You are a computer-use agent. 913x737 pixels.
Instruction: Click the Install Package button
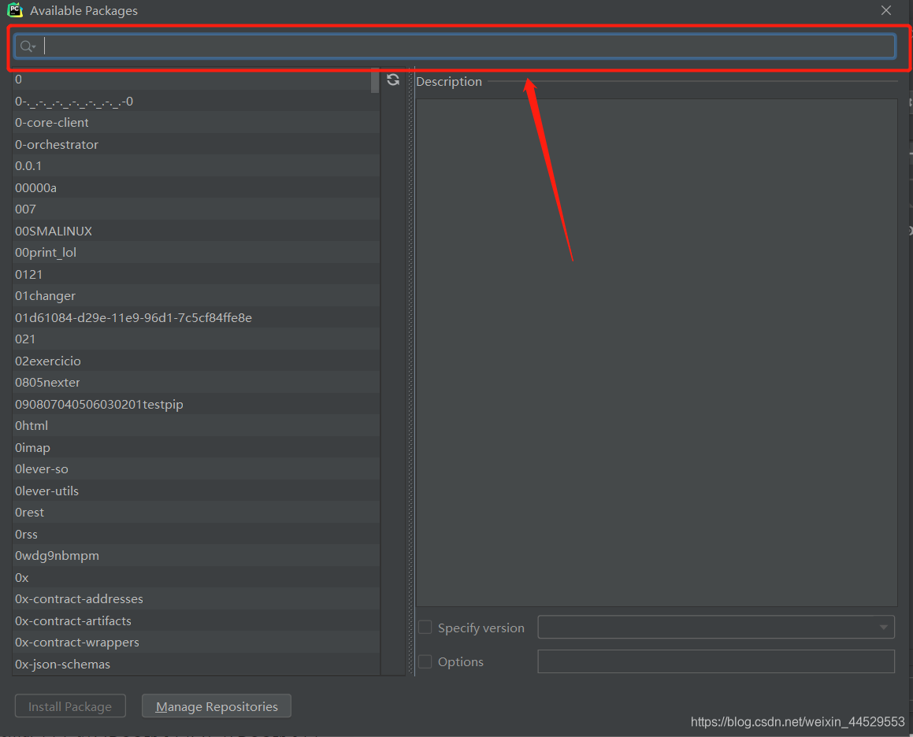[70, 706]
